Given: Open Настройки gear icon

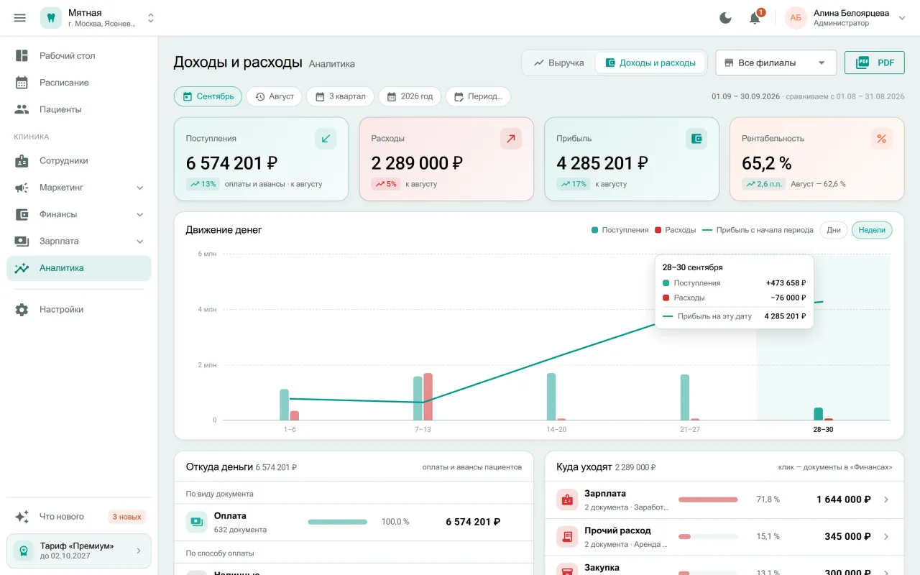Looking at the screenshot, I should click(x=22, y=310).
